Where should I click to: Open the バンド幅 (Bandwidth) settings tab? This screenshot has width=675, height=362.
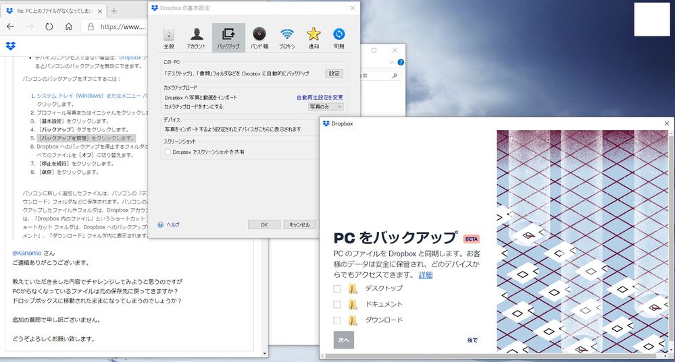(x=259, y=38)
